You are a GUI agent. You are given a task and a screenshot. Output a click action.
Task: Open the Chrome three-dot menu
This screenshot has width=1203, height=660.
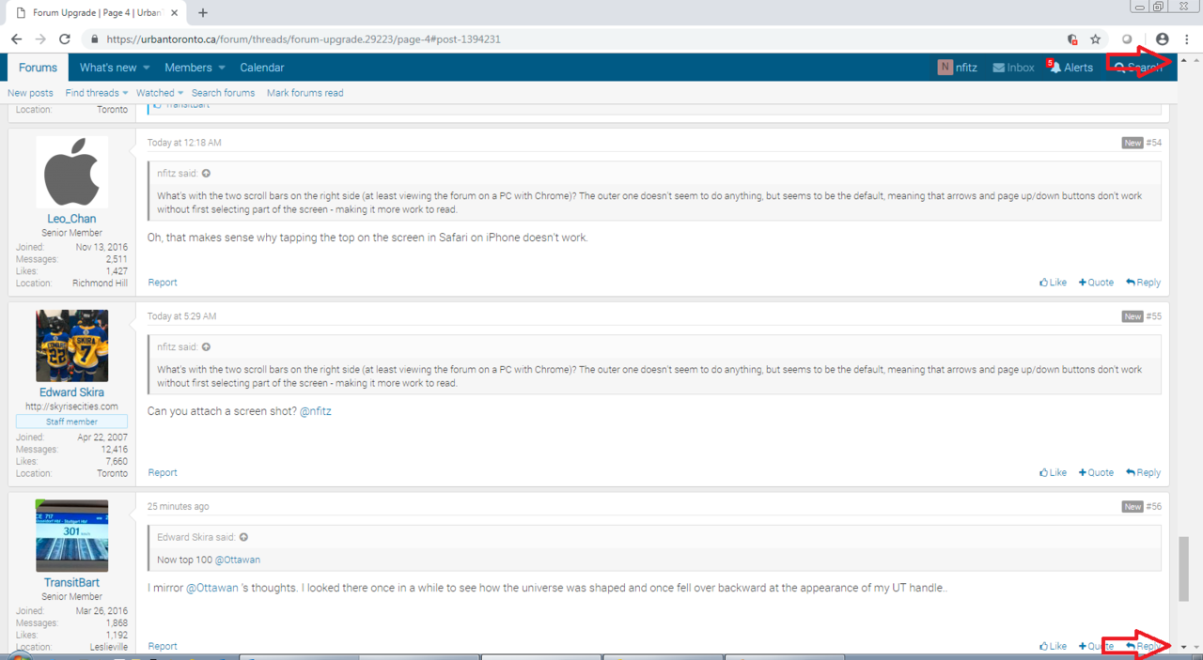tap(1187, 39)
